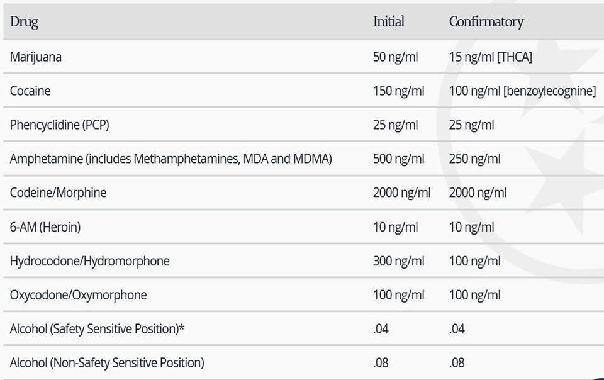
Task: Select Hydrocodone/Hydromorphone row label
Action: click(90, 261)
